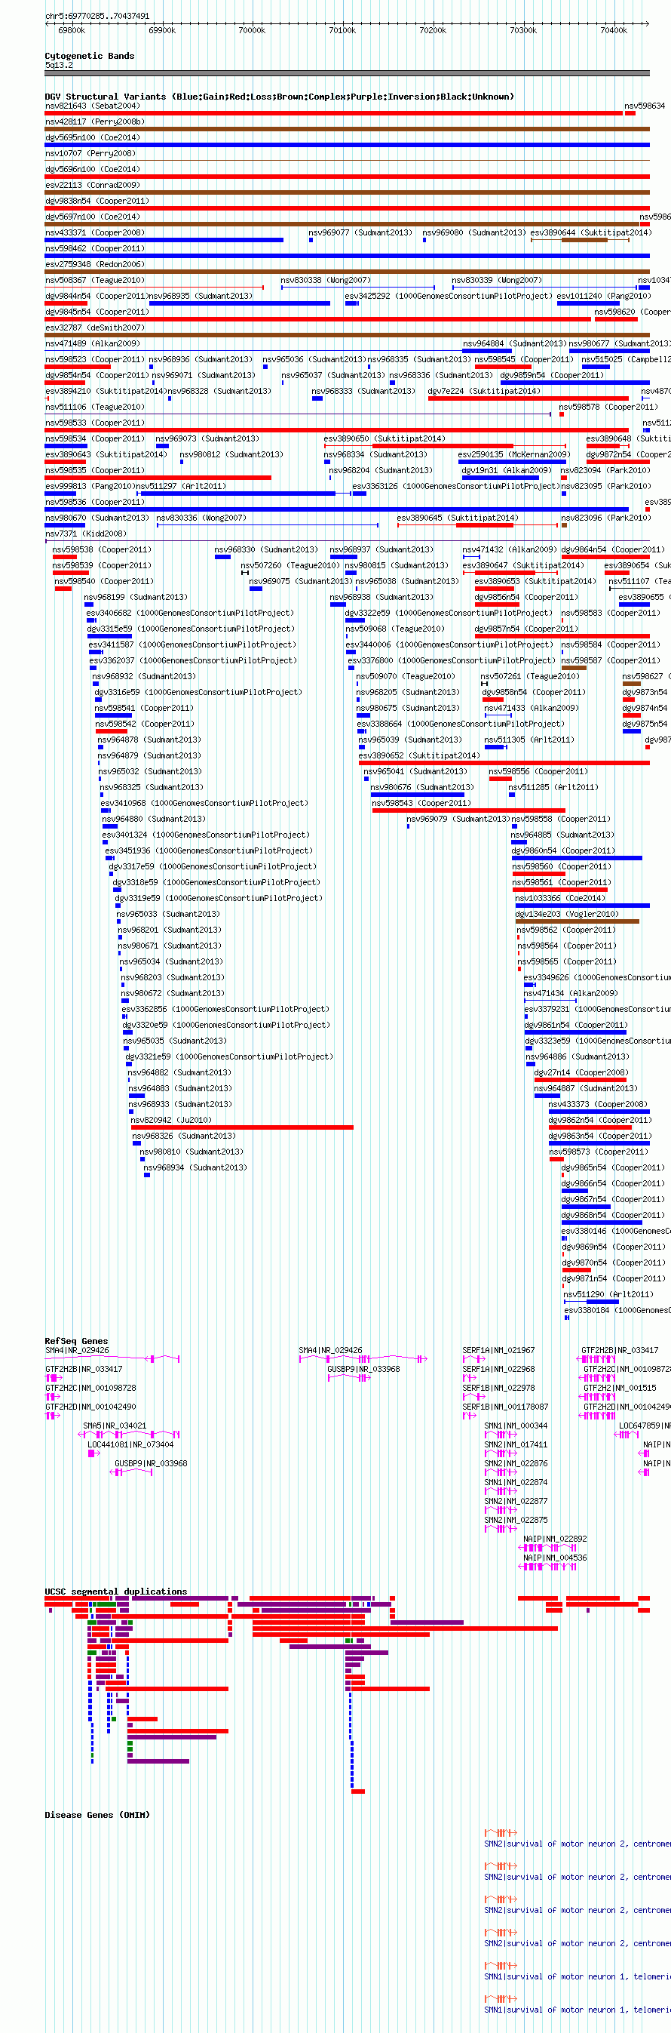
Task: Select the 69800k scale tick label
Action: pos(72,31)
